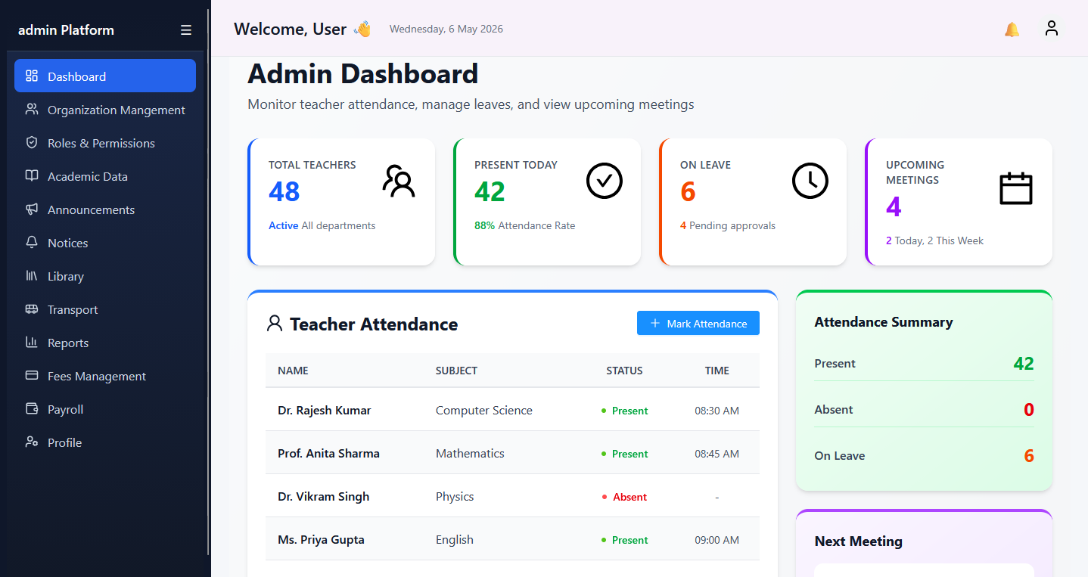Image resolution: width=1088 pixels, height=577 pixels.
Task: Open the Transport page
Action: (105, 309)
